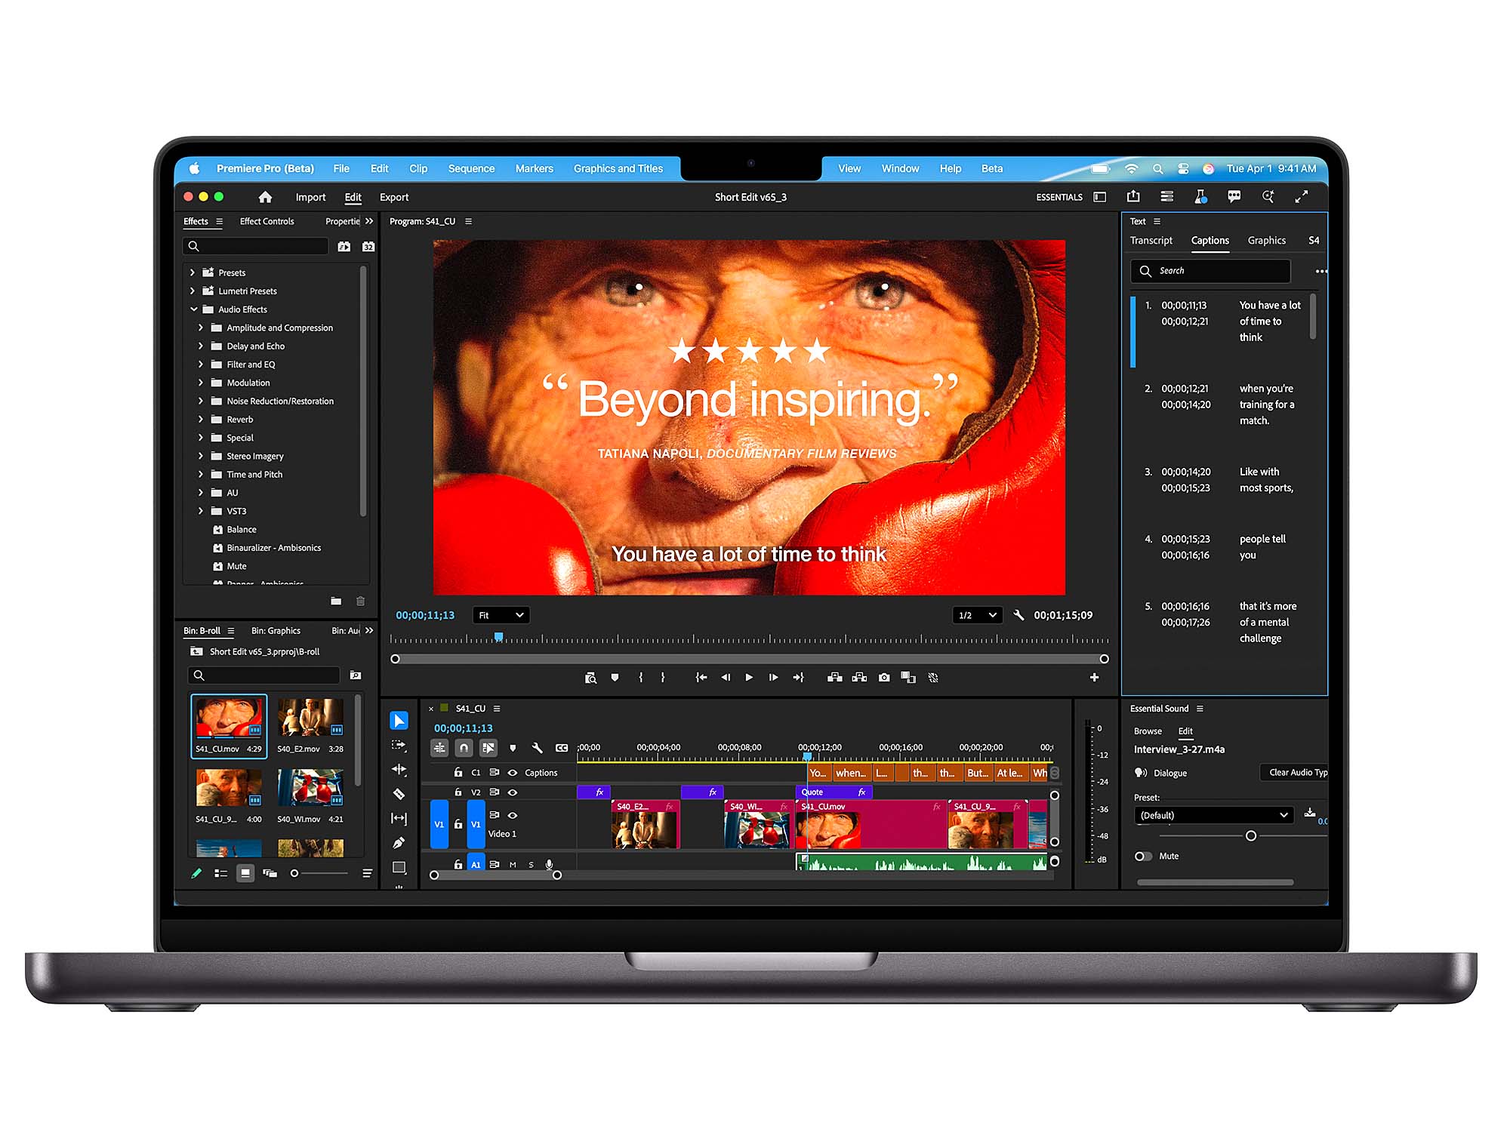The image size is (1510, 1132).
Task: Open the Preset (Default) dropdown
Action: (1213, 815)
